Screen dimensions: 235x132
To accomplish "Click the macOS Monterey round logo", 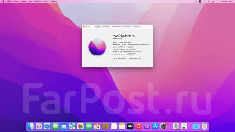I will click(x=97, y=47).
